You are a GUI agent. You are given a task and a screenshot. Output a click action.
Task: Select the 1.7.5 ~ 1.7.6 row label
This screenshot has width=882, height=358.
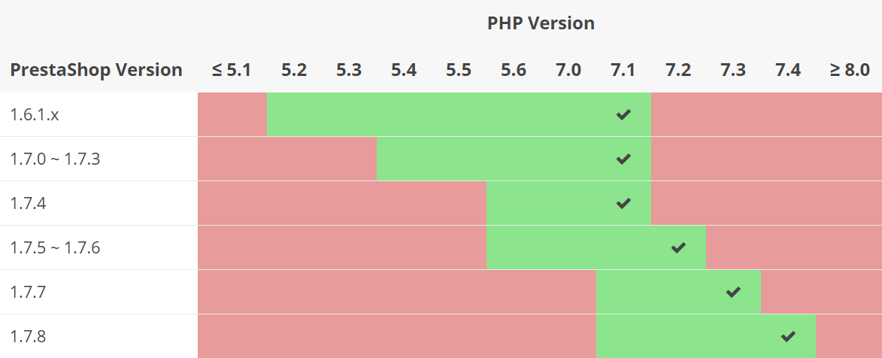tap(55, 247)
